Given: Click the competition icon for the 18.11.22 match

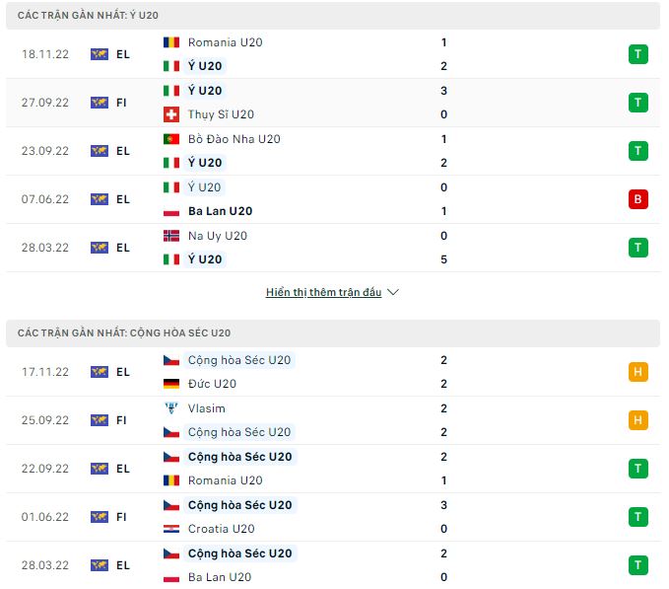Looking at the screenshot, I should [x=100, y=54].
